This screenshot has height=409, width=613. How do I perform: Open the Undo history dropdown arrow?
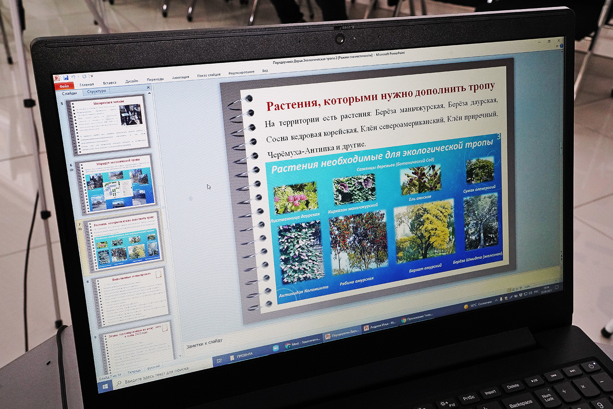click(x=78, y=77)
